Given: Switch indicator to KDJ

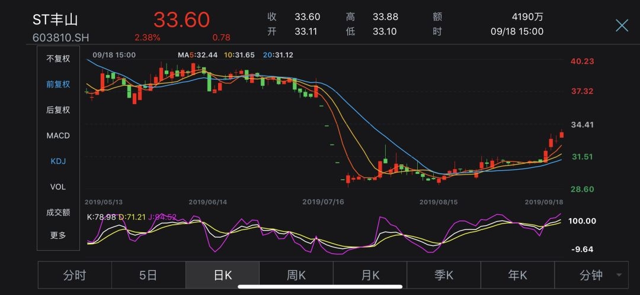Looking at the screenshot, I should point(58,161).
